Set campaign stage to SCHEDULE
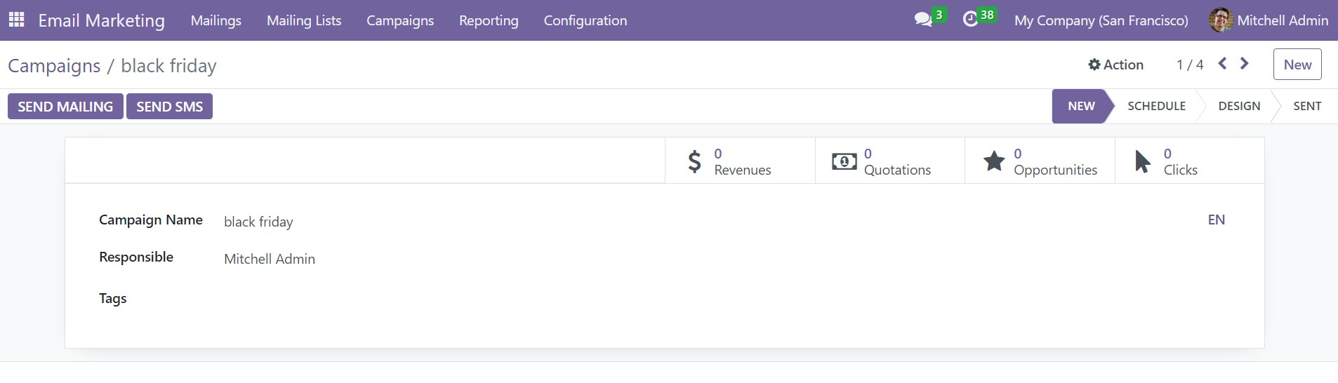The image size is (1338, 383). (x=1156, y=106)
